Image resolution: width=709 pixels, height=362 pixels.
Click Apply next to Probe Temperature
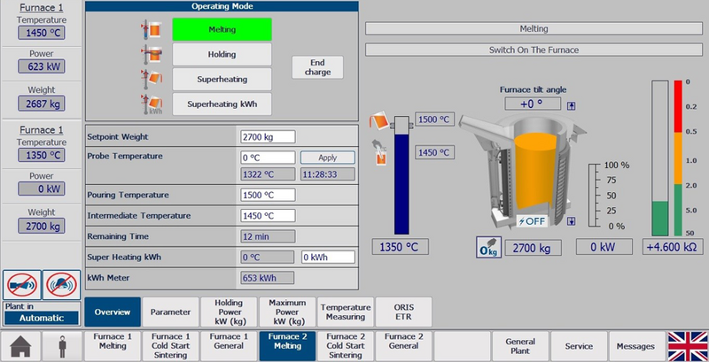click(x=327, y=158)
